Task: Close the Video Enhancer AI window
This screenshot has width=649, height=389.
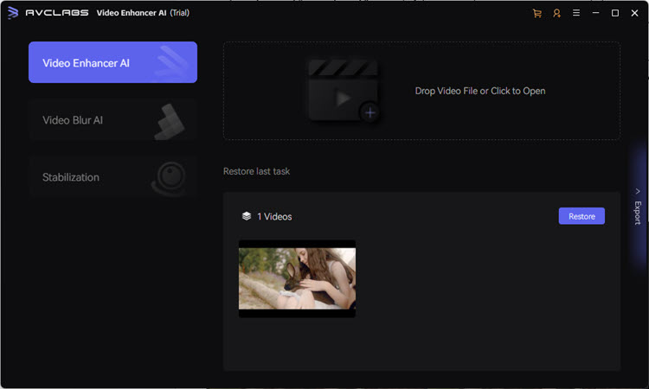Action: (634, 13)
